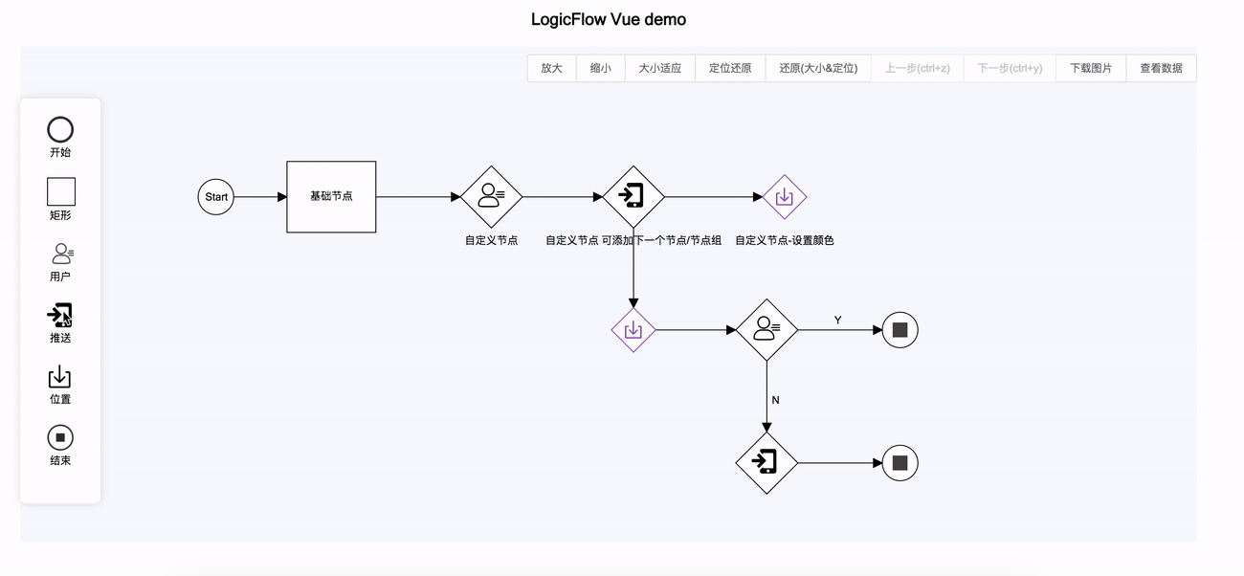1244x576 pixels.
Task: Click the end node after the Y branch
Action: click(899, 329)
